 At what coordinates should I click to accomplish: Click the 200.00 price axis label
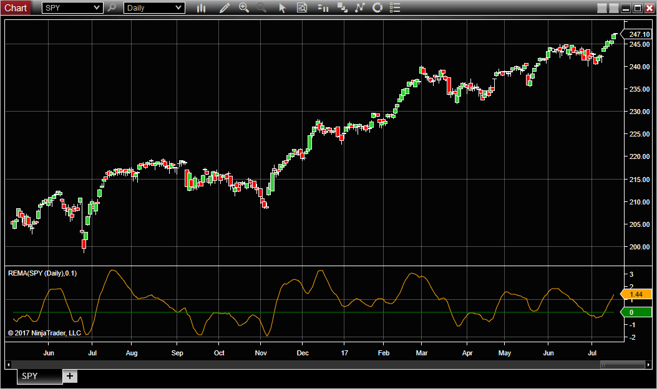tap(640, 247)
